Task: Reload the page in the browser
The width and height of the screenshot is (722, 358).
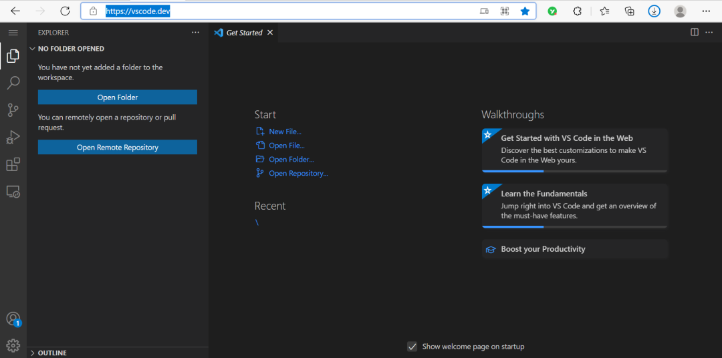Action: pyautogui.click(x=66, y=11)
